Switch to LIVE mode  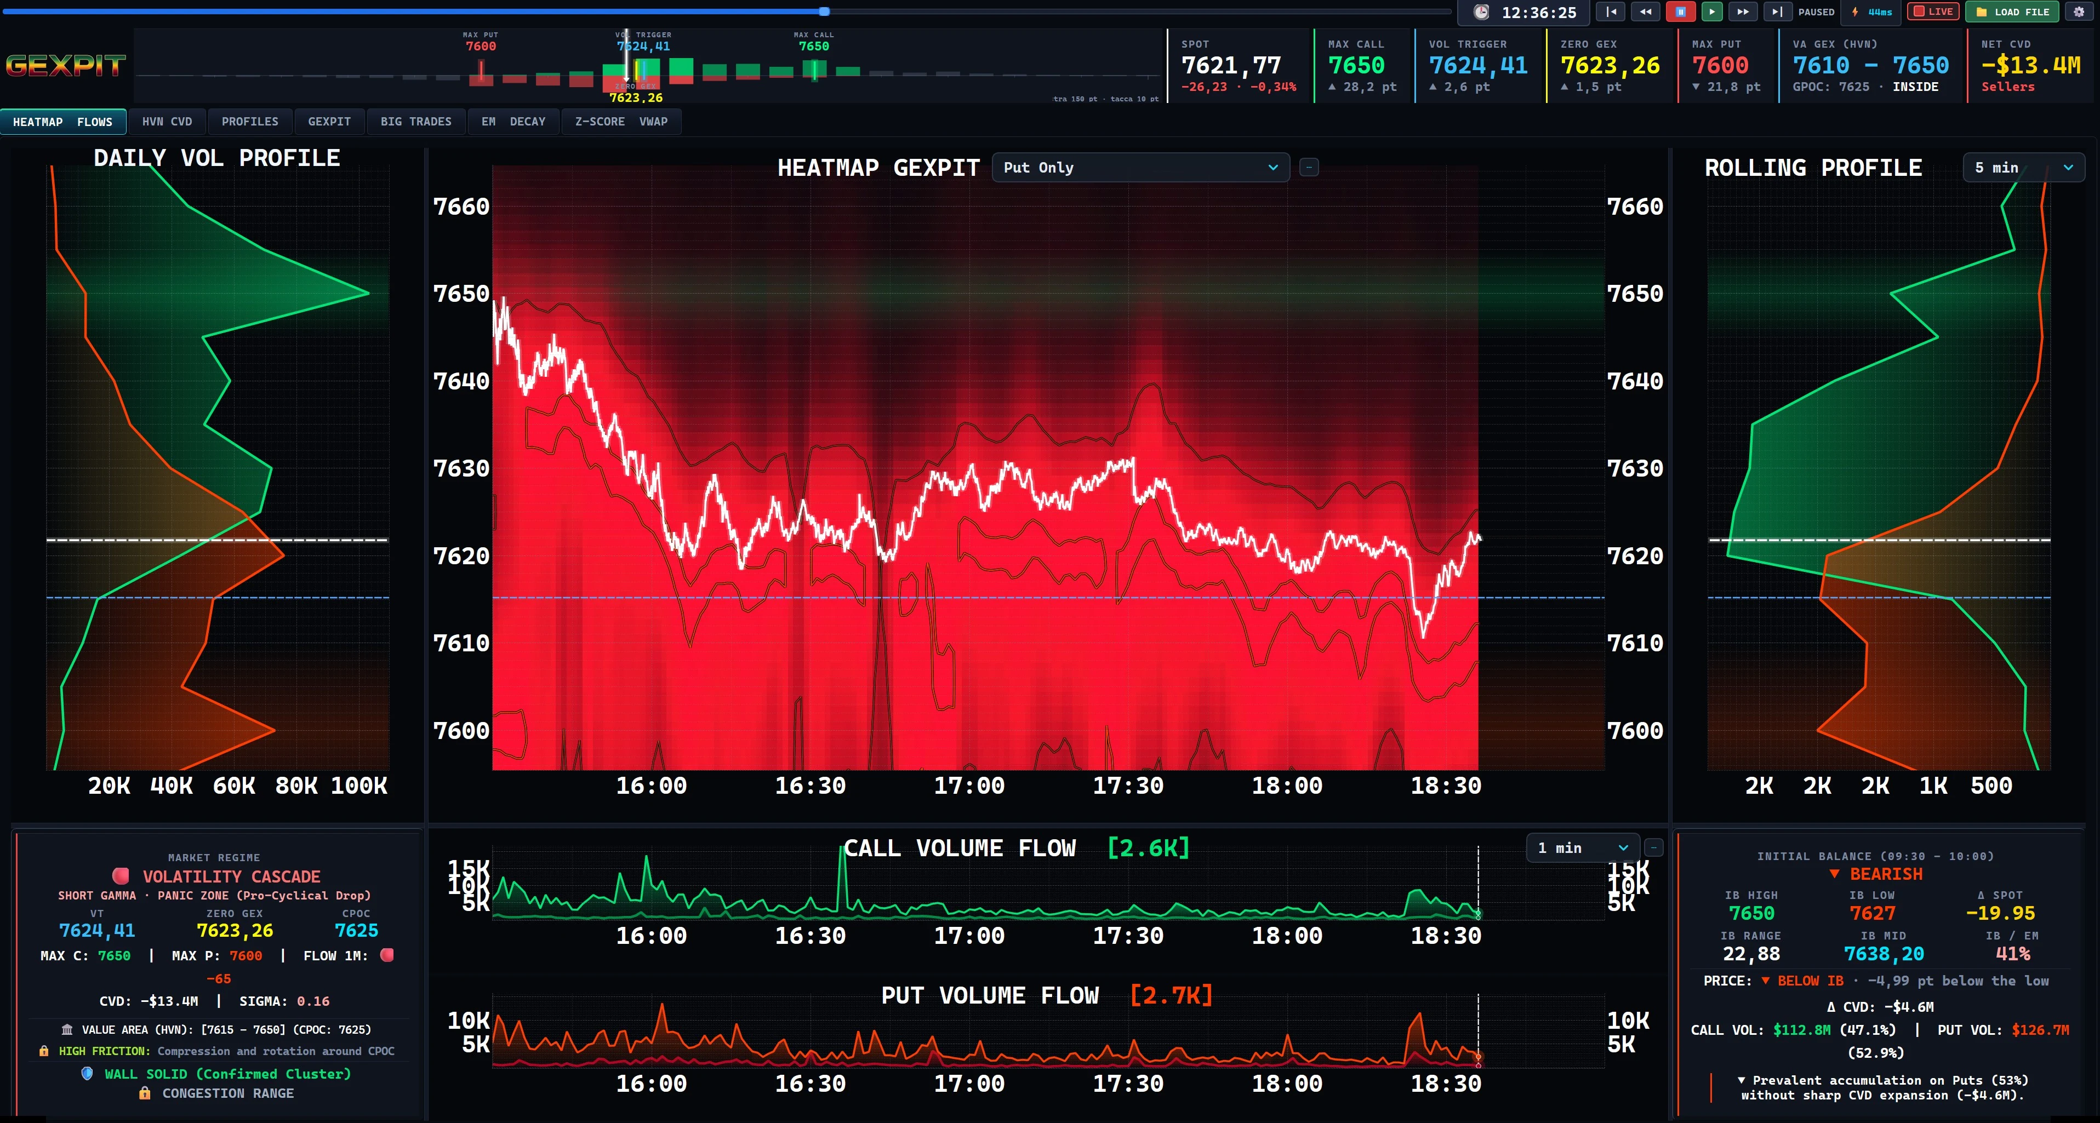coord(1933,12)
